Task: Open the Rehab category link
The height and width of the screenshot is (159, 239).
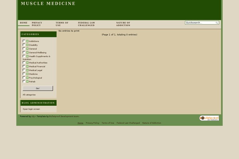Action: (32, 82)
